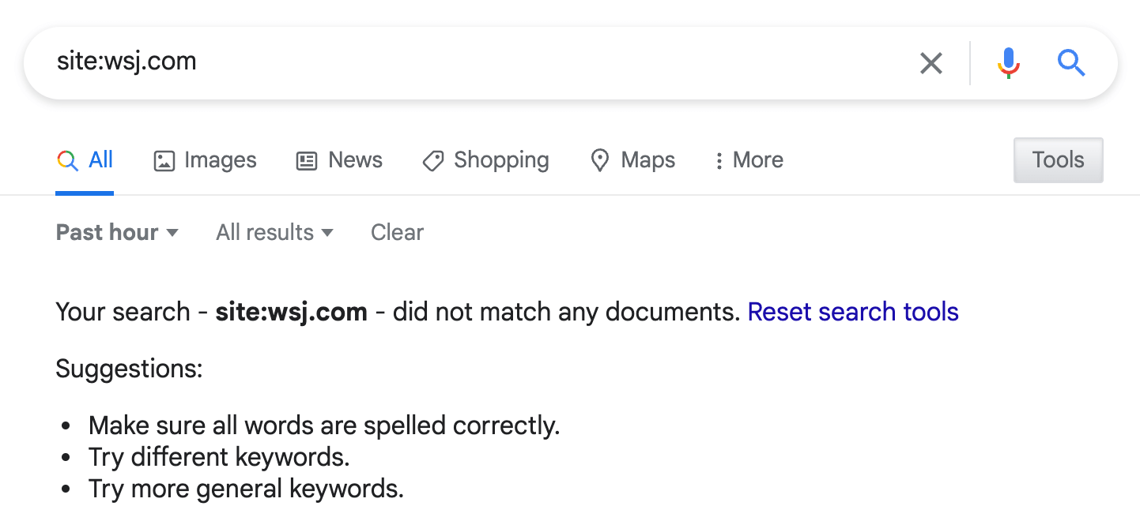
Task: Run the search via the magnifying glass icon
Action: [x=1071, y=63]
